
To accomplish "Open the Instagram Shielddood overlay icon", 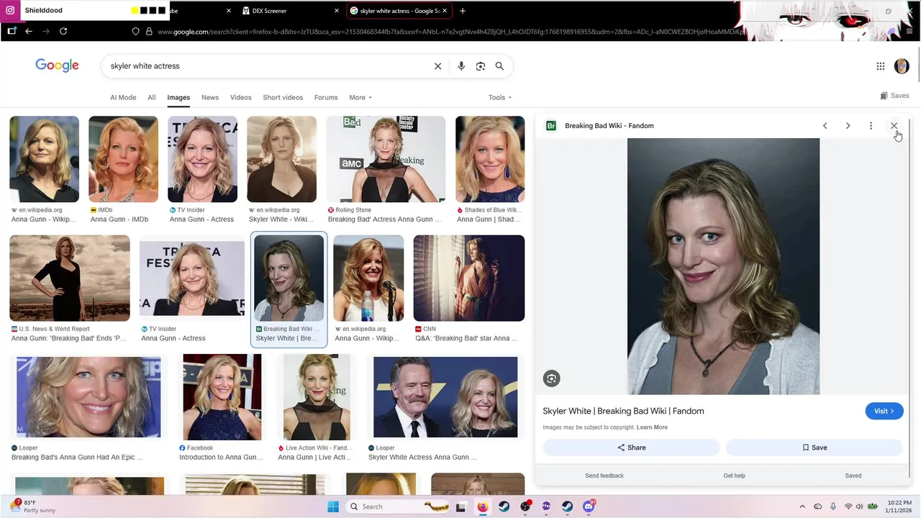I will (10, 11).
